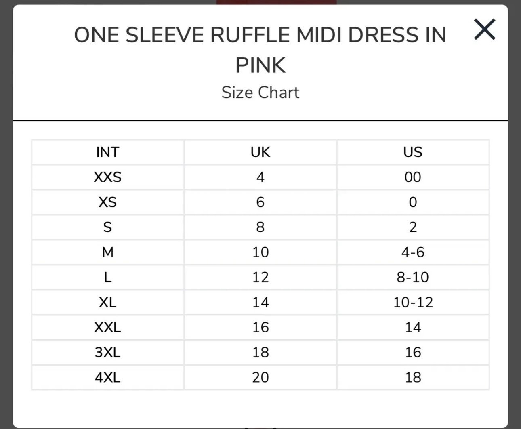Click the M size cell
The image size is (521, 429).
tap(108, 252)
